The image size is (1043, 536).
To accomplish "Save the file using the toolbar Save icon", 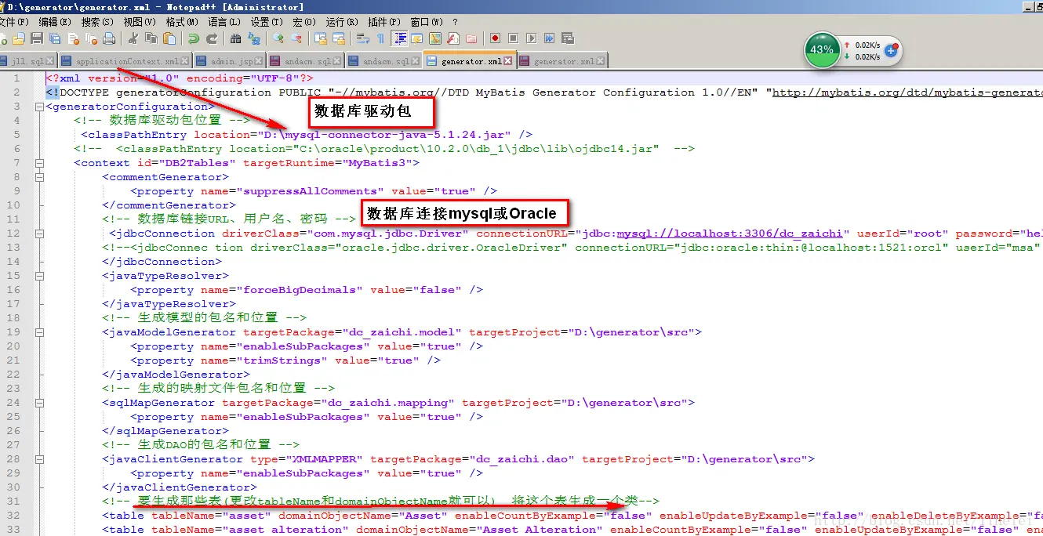I will pyautogui.click(x=36, y=38).
